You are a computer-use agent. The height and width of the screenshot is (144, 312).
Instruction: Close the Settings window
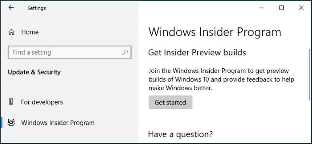pyautogui.click(x=301, y=8)
